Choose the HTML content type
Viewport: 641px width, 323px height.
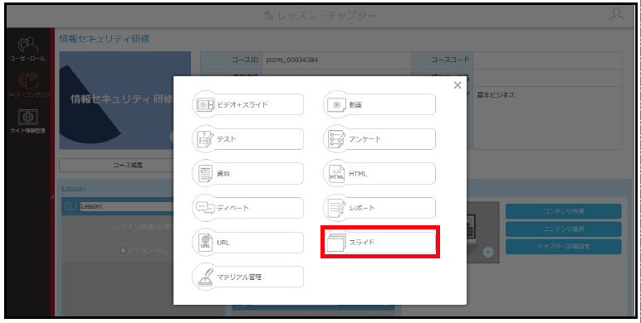(379, 174)
